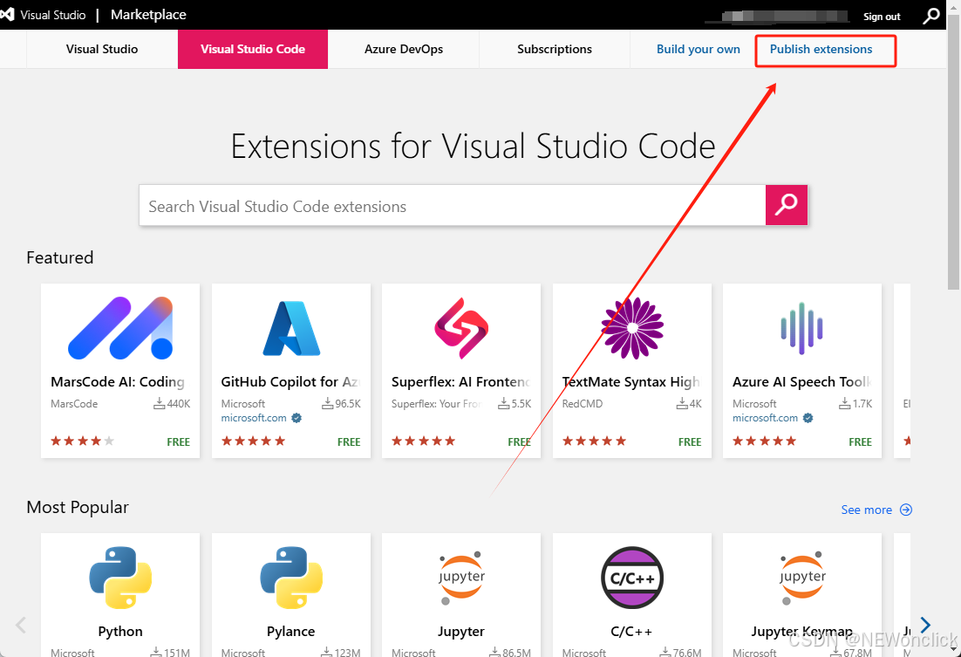Open the MarsCode AI extension logo
Image resolution: width=961 pixels, height=657 pixels.
coord(120,328)
